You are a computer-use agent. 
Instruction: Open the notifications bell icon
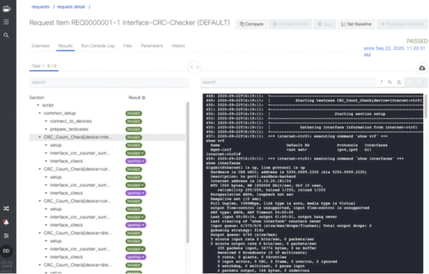pos(6,222)
